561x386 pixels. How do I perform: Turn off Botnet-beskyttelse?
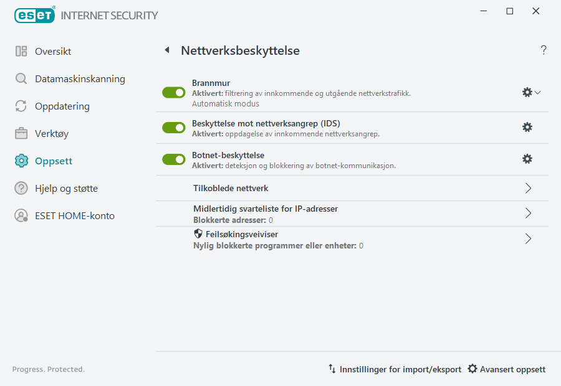point(173,159)
